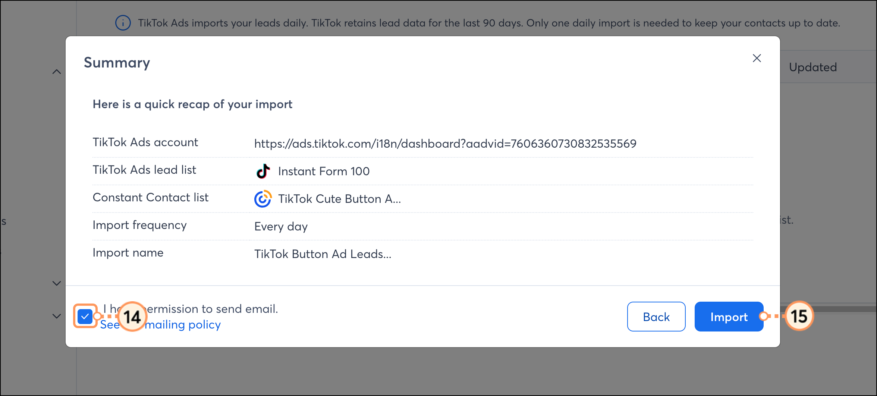Select the TikTok Ads account URL

(x=446, y=143)
